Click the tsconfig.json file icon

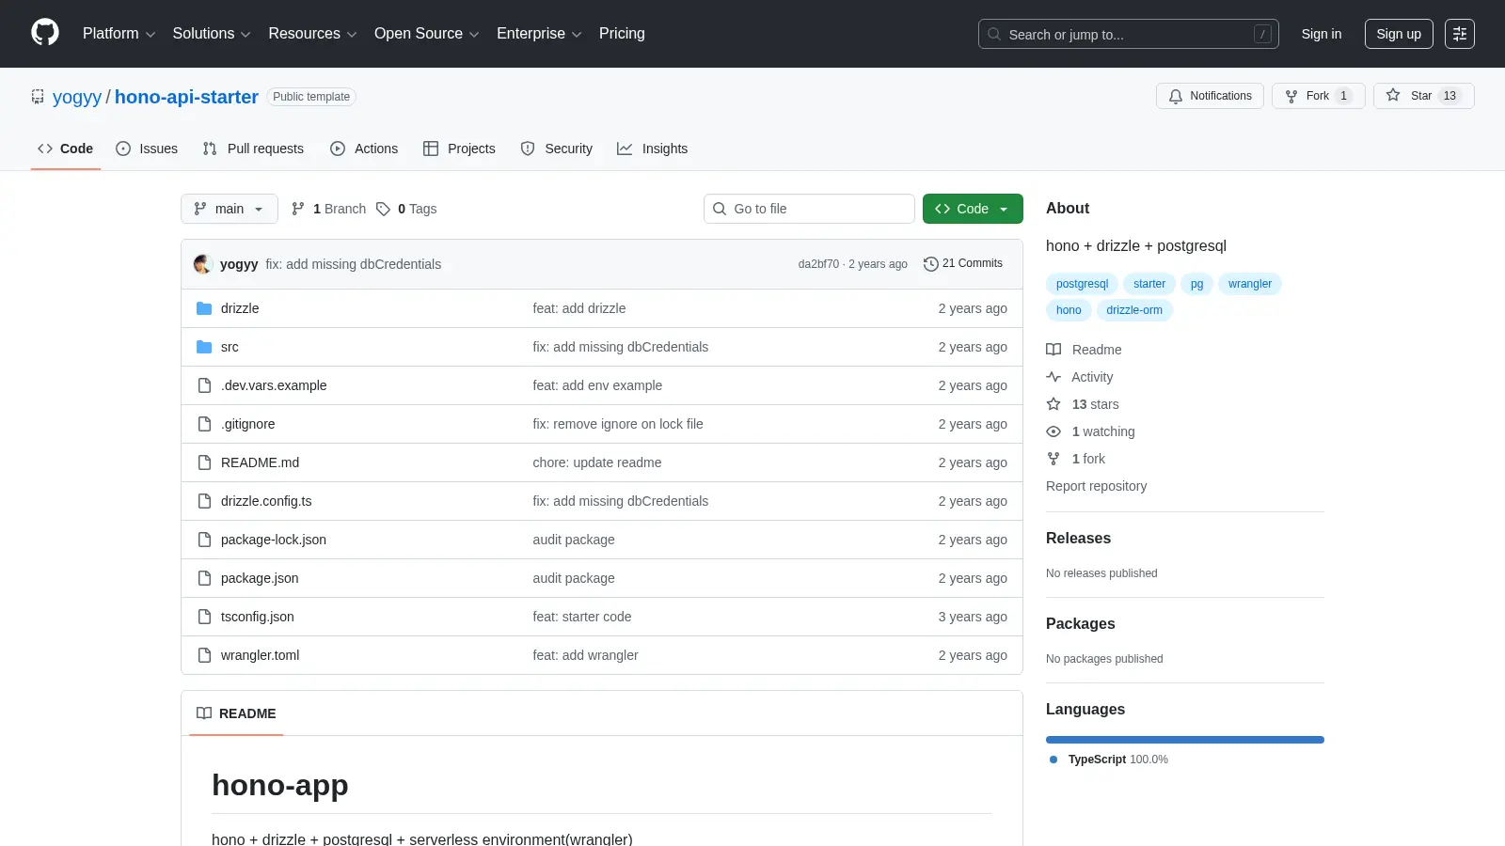tap(204, 617)
